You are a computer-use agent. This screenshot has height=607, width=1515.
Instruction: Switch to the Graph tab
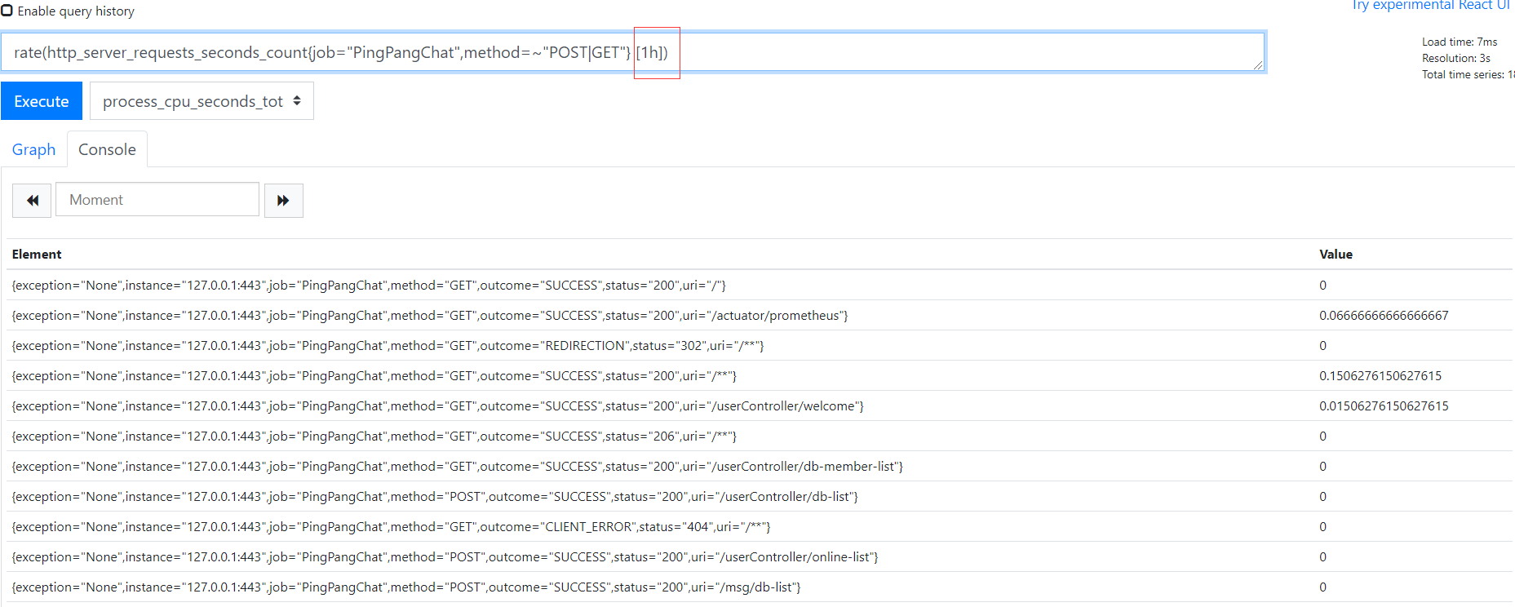33,149
